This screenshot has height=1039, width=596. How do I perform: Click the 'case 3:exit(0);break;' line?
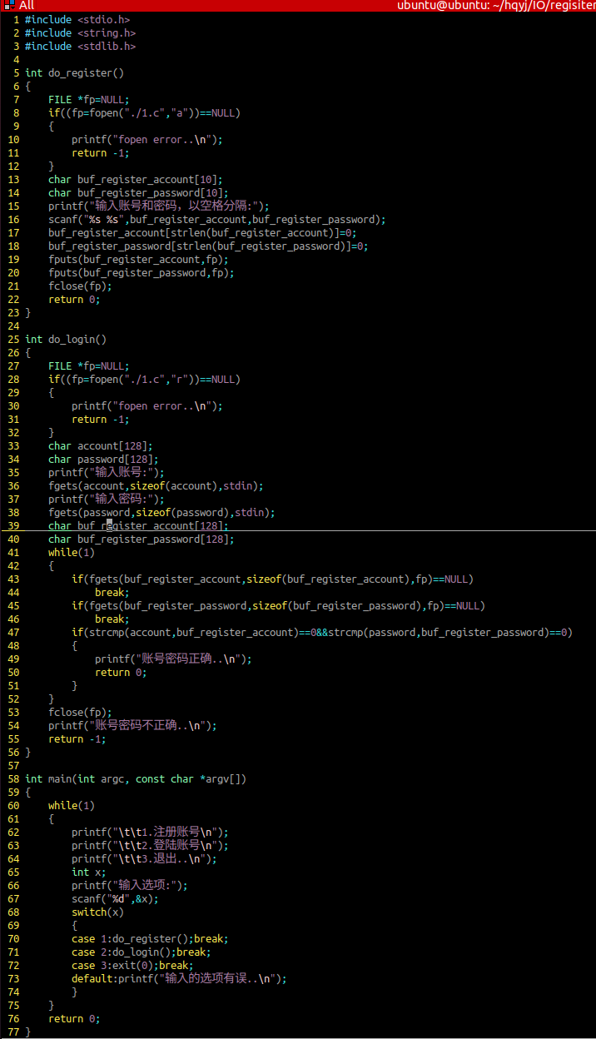coord(132,966)
